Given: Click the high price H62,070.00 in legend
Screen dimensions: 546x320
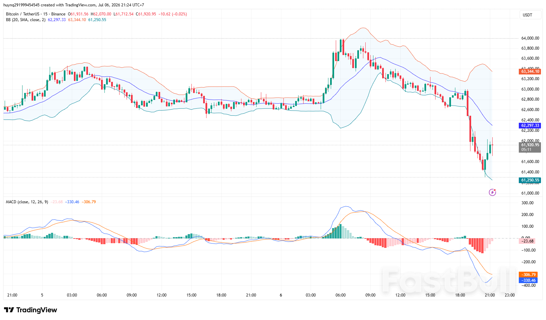Looking at the screenshot, I should 101,14.
